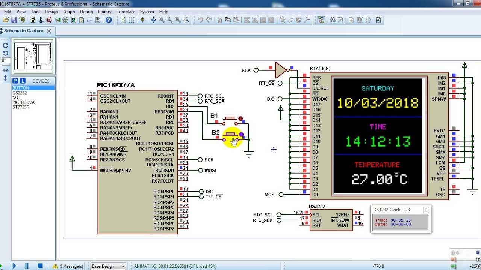Click the L library manage button
Screen dimensions: 481x270
(x=23, y=81)
